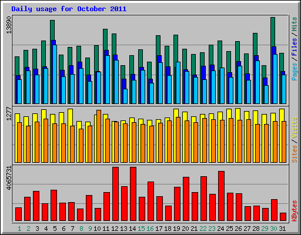Select the red KBytes bar for day 22
301x235 pixels.
(203, 199)
